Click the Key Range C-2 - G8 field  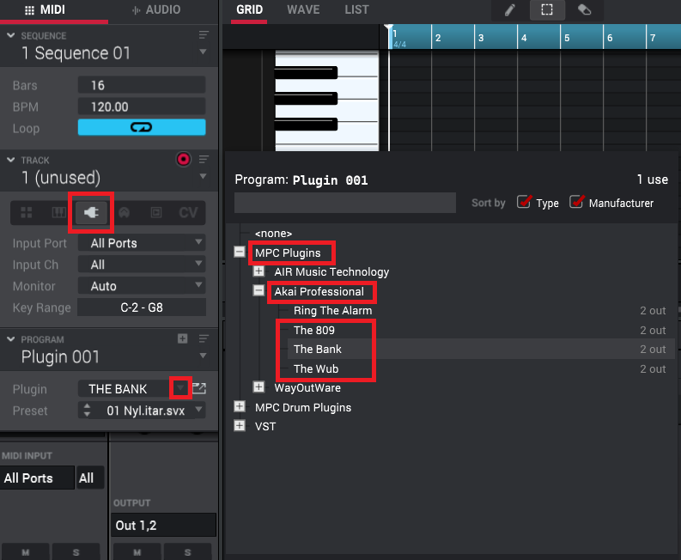pyautogui.click(x=142, y=307)
